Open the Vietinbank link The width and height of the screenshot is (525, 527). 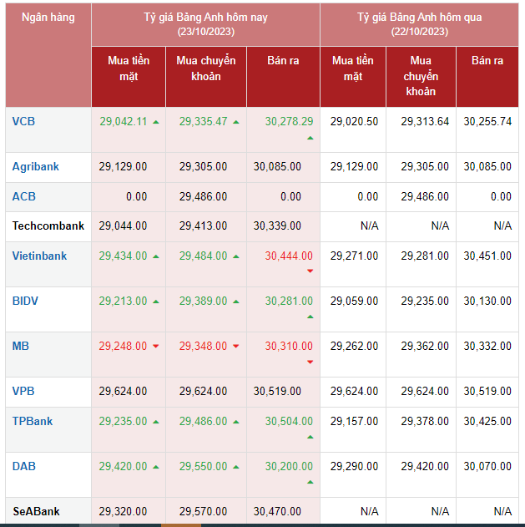point(39,256)
